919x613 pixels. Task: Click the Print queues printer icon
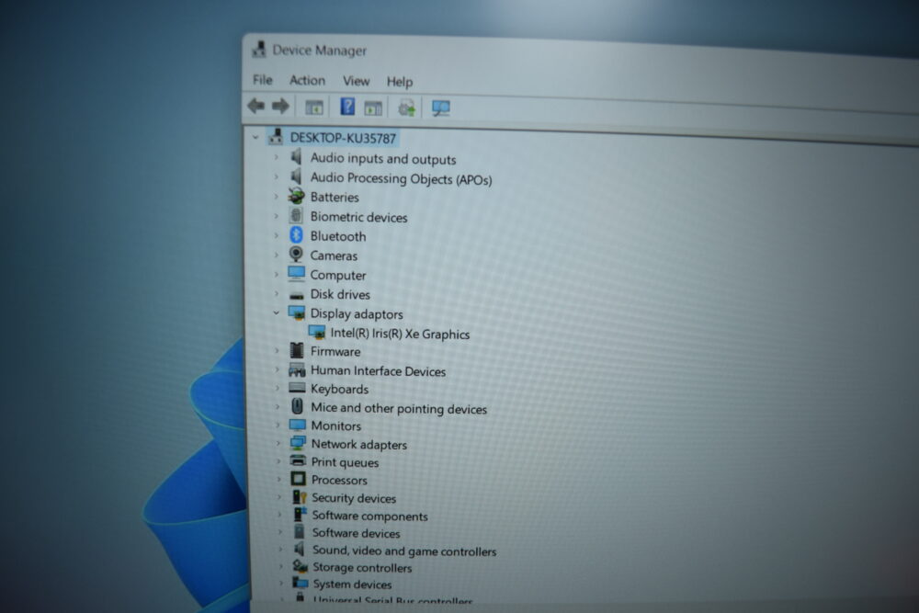pyautogui.click(x=298, y=460)
